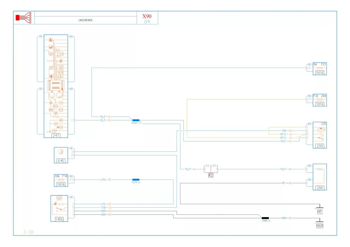The width and height of the screenshot is (350, 247).
Task: Click the VE connector label on component 645
Action: coord(71,148)
